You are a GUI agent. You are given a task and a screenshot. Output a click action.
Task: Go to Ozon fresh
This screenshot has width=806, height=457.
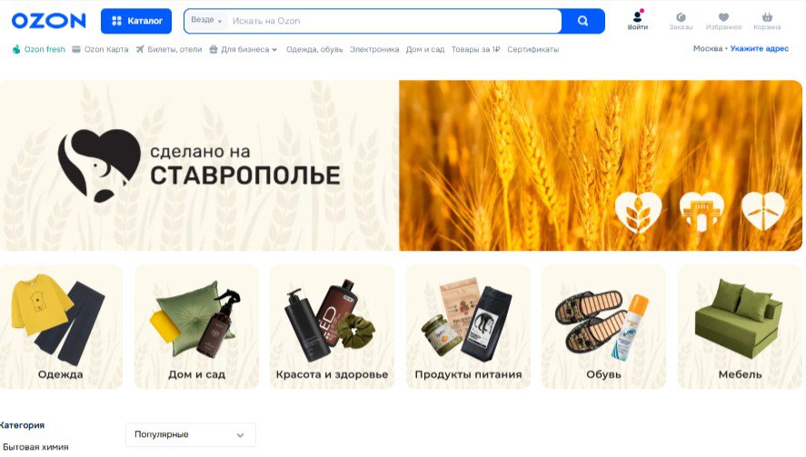pyautogui.click(x=38, y=49)
